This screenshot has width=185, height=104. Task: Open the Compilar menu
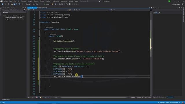30,1
